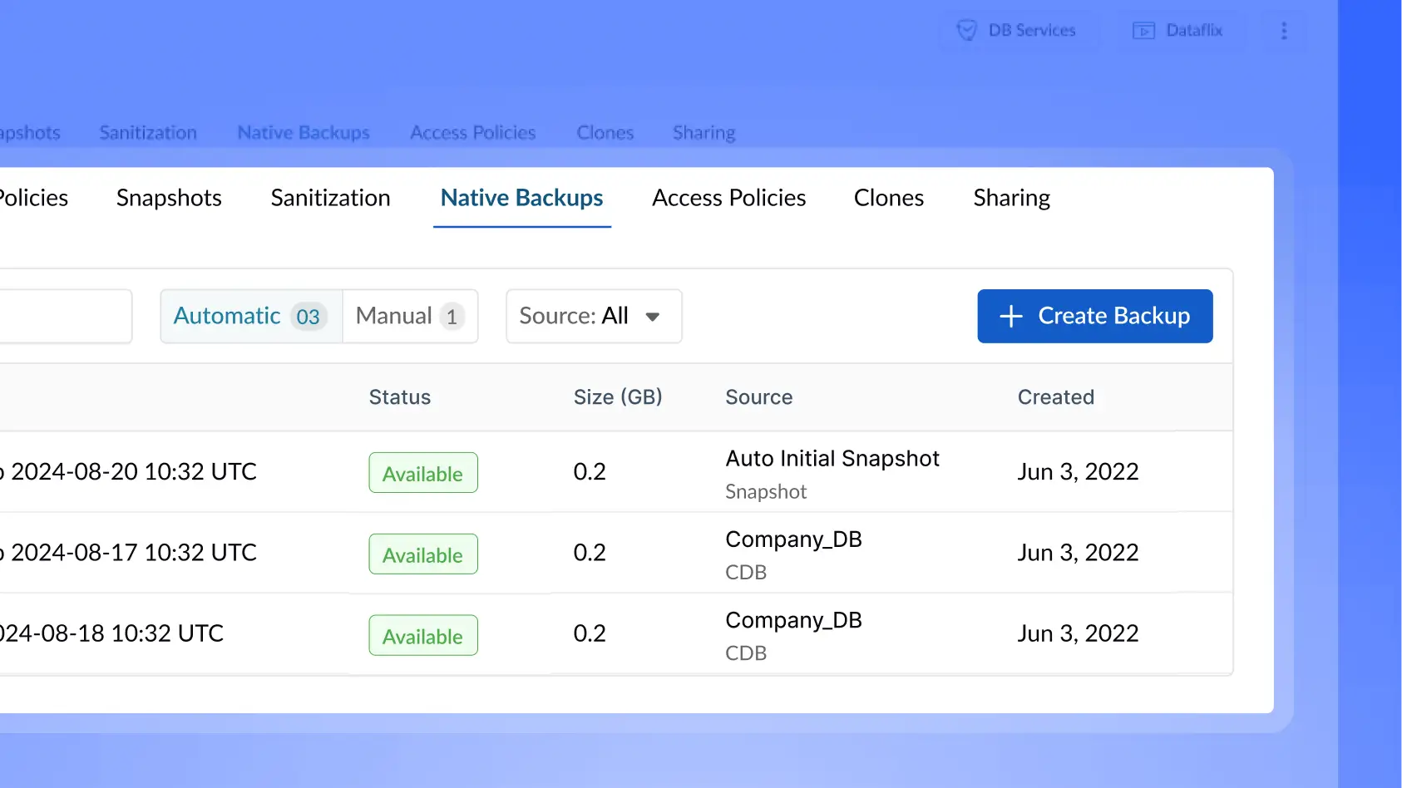Open the Clones tab
The height and width of the screenshot is (788, 1402).
coord(888,198)
